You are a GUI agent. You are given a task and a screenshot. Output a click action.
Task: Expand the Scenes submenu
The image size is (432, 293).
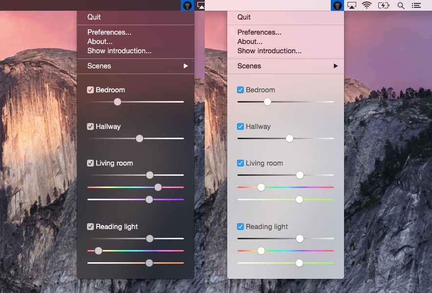pos(135,66)
